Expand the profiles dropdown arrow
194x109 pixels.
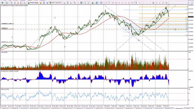point(8,3)
